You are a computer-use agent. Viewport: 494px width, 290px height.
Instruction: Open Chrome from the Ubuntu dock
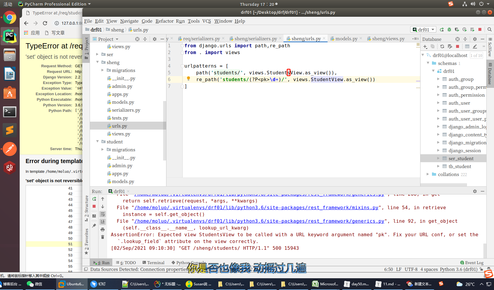coord(10,18)
